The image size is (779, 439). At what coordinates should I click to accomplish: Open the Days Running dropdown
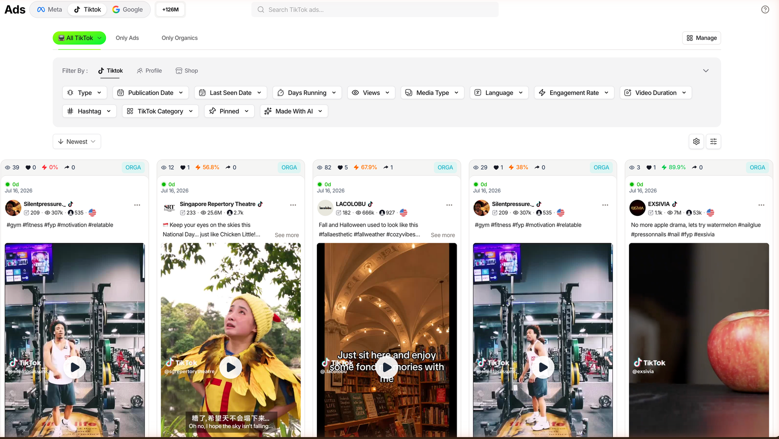click(307, 93)
